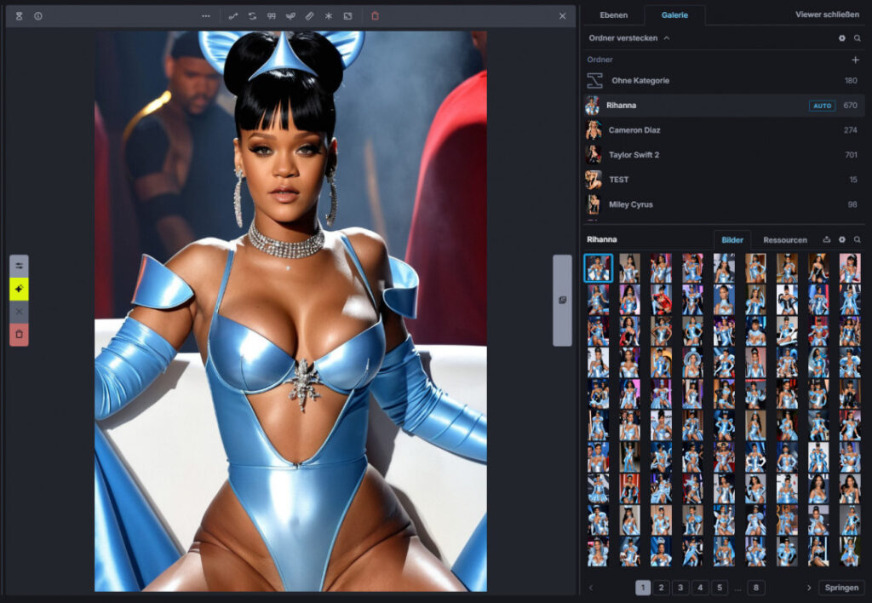The image size is (872, 603).
Task: Select the yellow sparkle AI tool
Action: tap(19, 290)
